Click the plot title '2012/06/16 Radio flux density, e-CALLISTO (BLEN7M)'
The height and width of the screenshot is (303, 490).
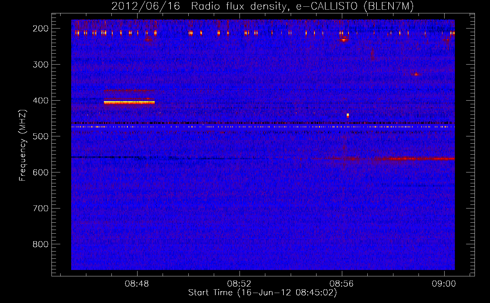262,6
